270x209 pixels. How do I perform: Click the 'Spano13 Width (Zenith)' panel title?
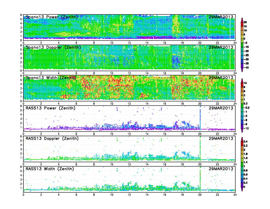pyautogui.click(x=51, y=78)
